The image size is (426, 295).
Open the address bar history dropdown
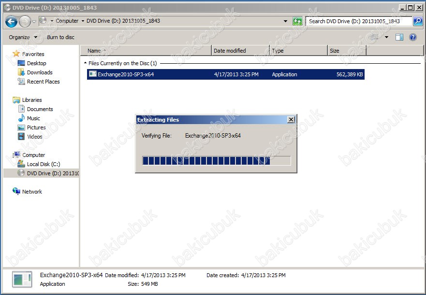285,21
